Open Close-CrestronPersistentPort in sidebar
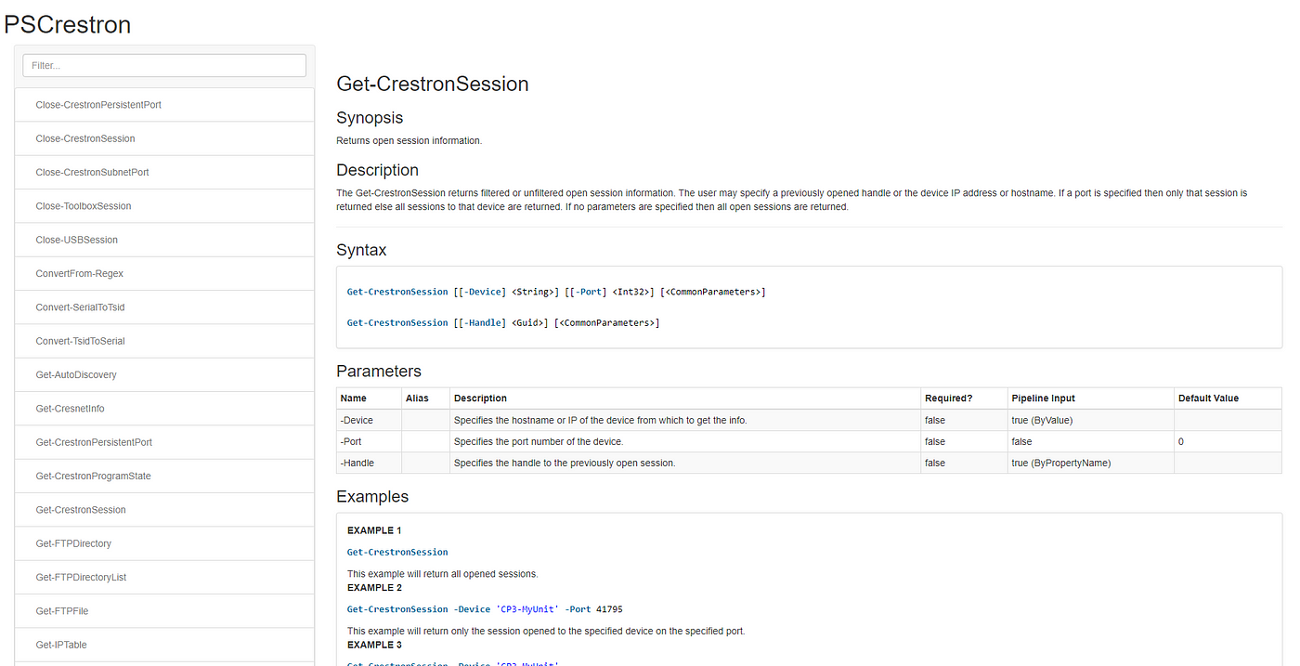 [164, 105]
